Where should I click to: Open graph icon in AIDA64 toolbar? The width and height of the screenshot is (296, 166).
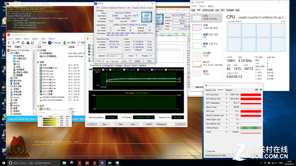point(33,43)
